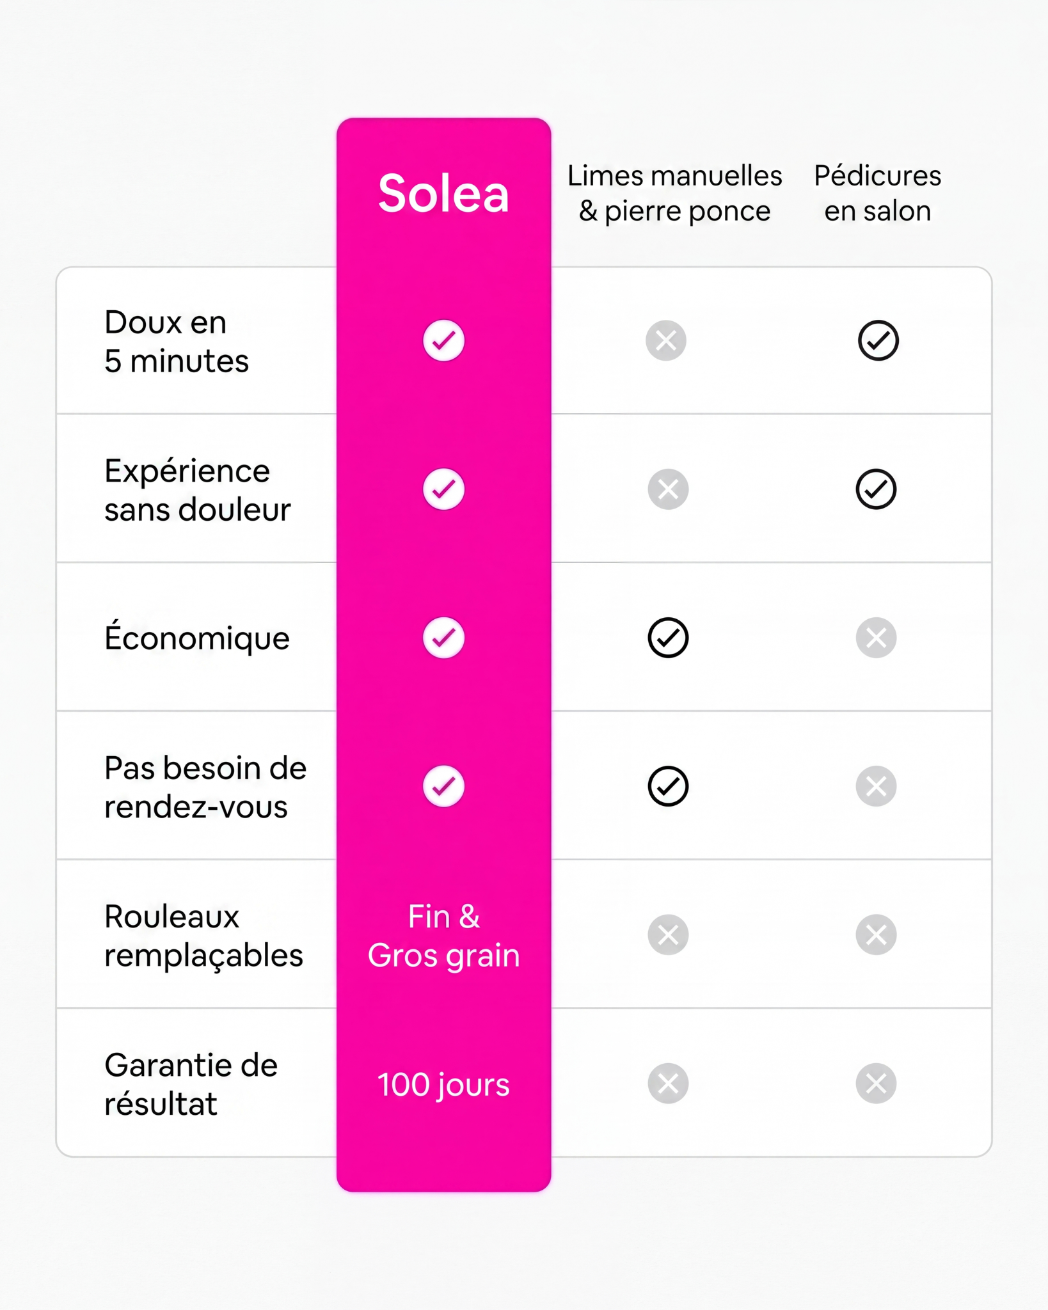Click Solea checkmark for Doux en 5 minutes

click(443, 340)
